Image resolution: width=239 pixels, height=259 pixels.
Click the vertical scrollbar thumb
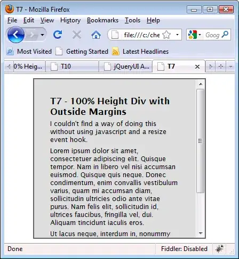point(201,141)
